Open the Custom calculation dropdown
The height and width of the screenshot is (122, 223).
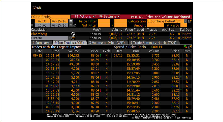pos(69,38)
